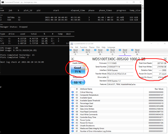Open the Language menu in CrystalDiskInfo
Image resolution: width=168 pixels, height=134 pixels.
click(111, 47)
